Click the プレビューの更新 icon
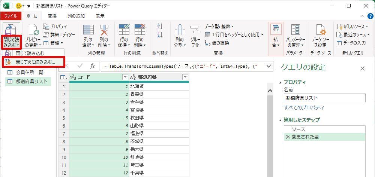Screen dimensions: 375x177 33,30
